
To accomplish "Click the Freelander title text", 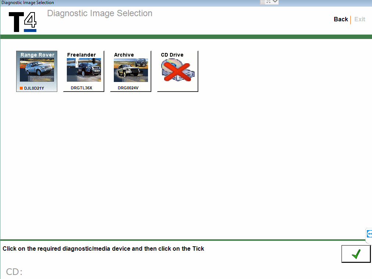I will click(x=82, y=55).
